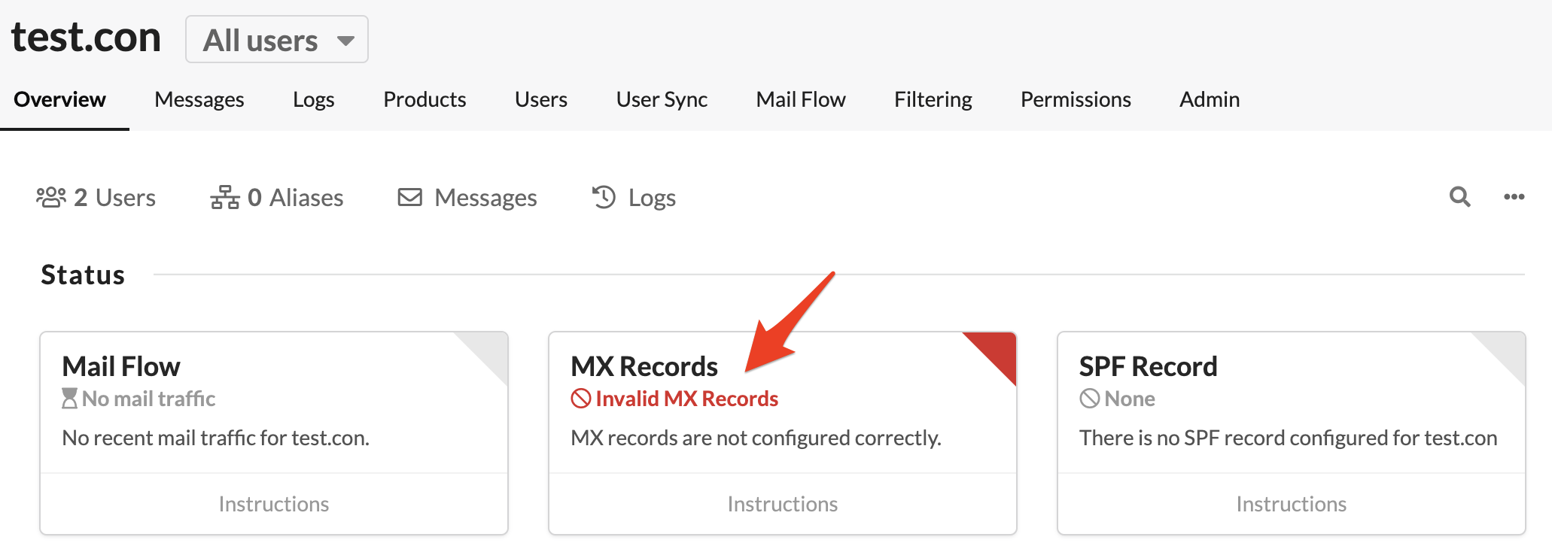Viewport: 1552px width, 543px height.
Task: Go to the Filtering tab
Action: click(x=933, y=99)
